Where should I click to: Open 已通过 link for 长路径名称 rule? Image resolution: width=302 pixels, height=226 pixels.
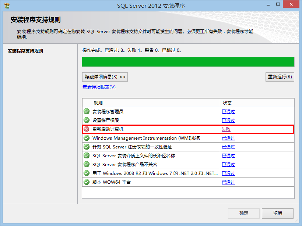tap(228, 156)
